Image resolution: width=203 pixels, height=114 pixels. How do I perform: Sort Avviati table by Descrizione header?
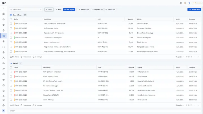(x=47, y=67)
